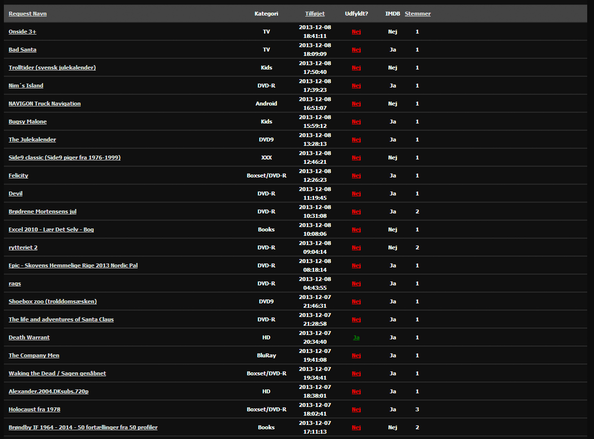Sort by Stemmer column header
594x439 pixels.
click(418, 14)
